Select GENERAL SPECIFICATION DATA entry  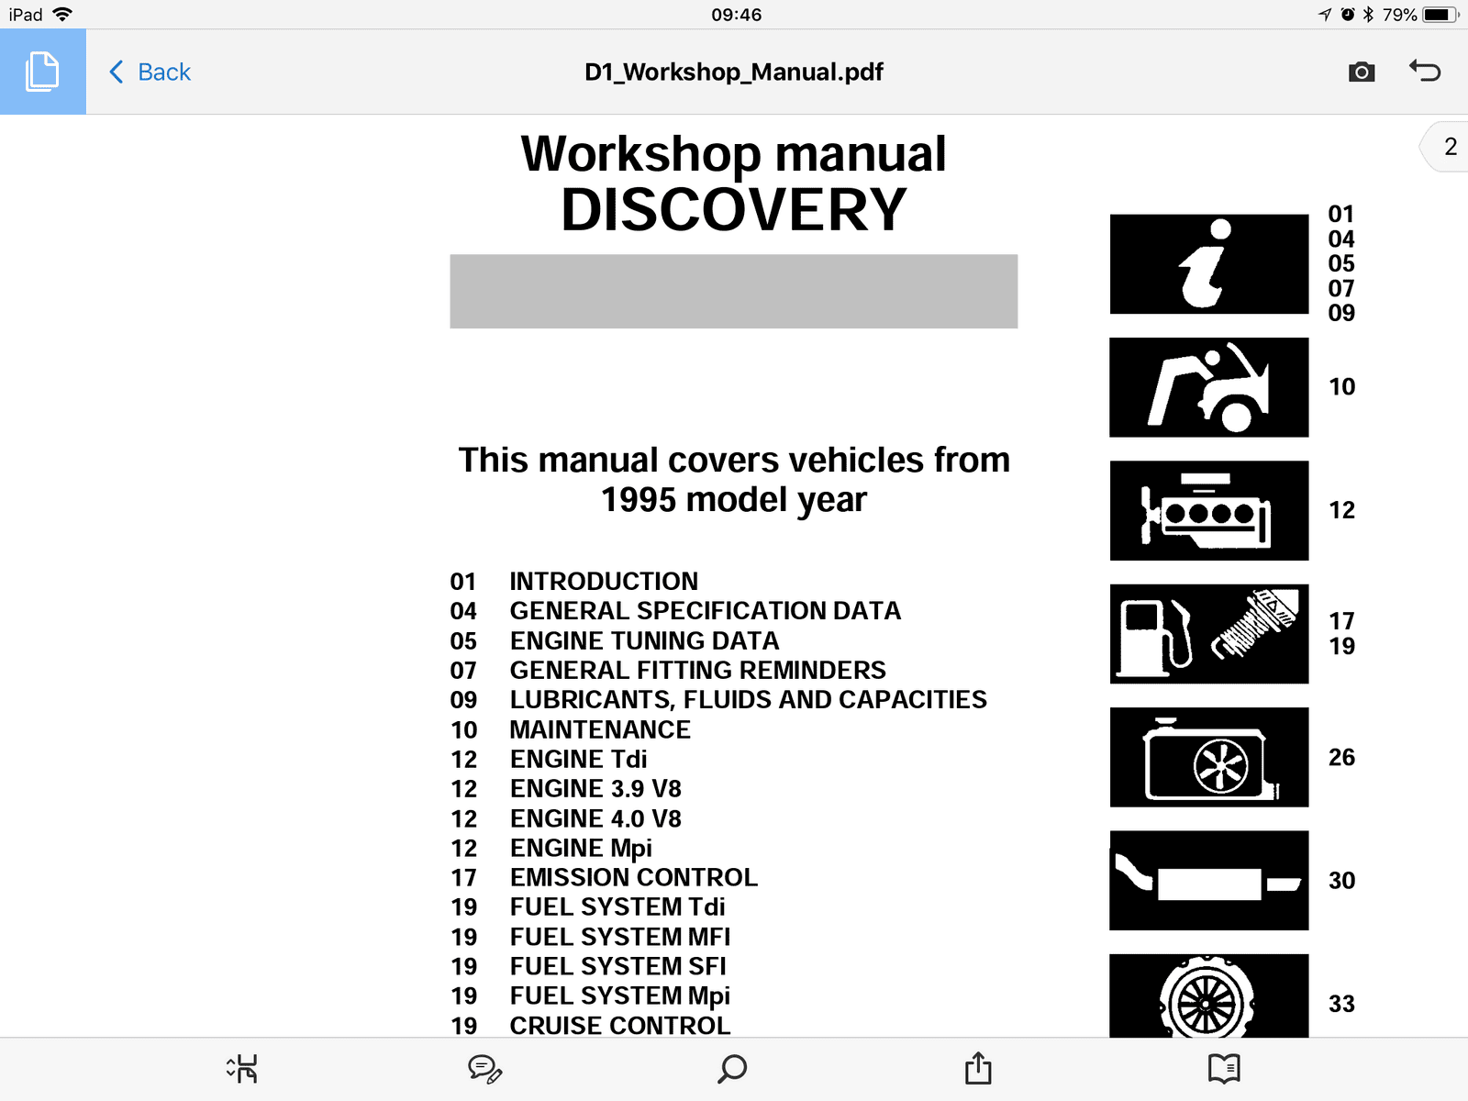click(706, 611)
